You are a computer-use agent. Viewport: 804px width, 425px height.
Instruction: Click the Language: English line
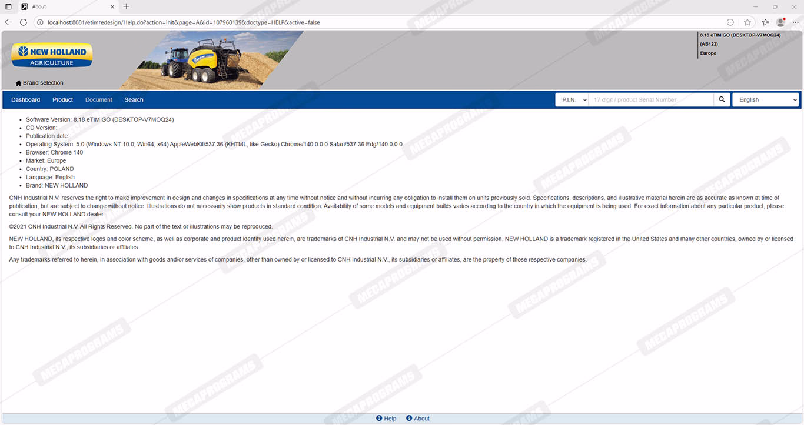50,177
